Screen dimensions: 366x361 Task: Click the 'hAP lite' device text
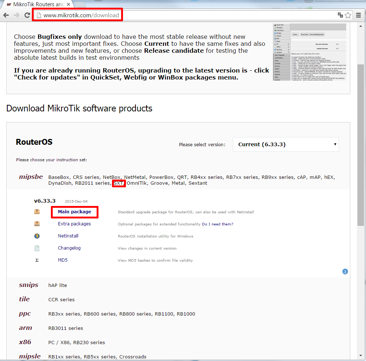pos(57,285)
